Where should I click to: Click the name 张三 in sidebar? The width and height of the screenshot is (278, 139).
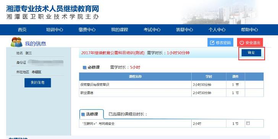pyautogui.click(x=29, y=53)
